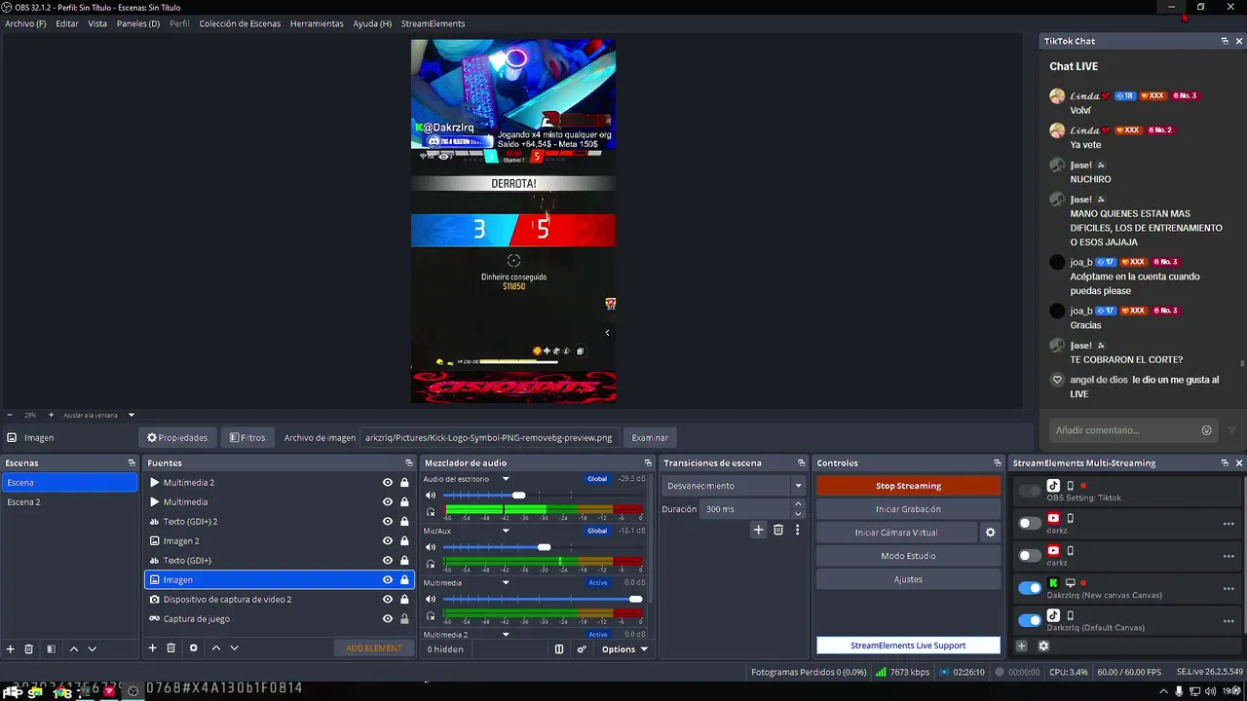The height and width of the screenshot is (701, 1247).
Task: Zoom out the preview with minus icon
Action: point(10,415)
